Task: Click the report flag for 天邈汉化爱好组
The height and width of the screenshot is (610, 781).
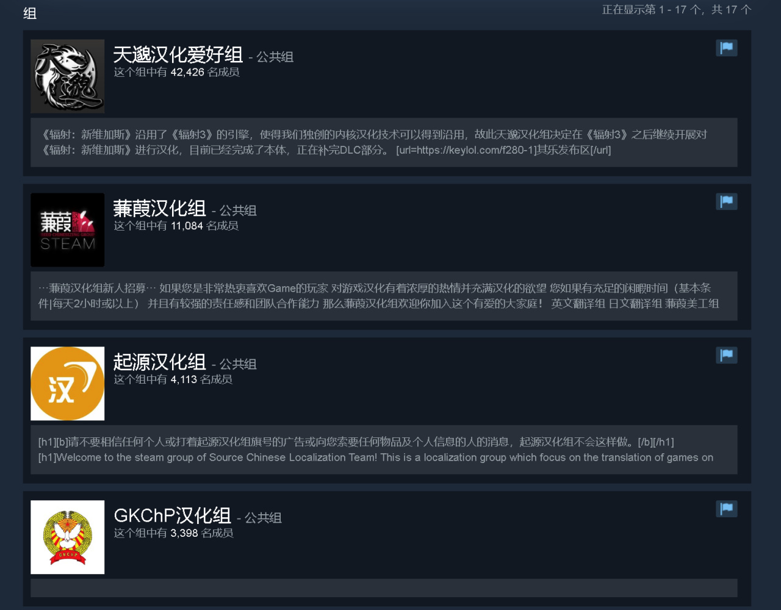Action: [x=726, y=48]
